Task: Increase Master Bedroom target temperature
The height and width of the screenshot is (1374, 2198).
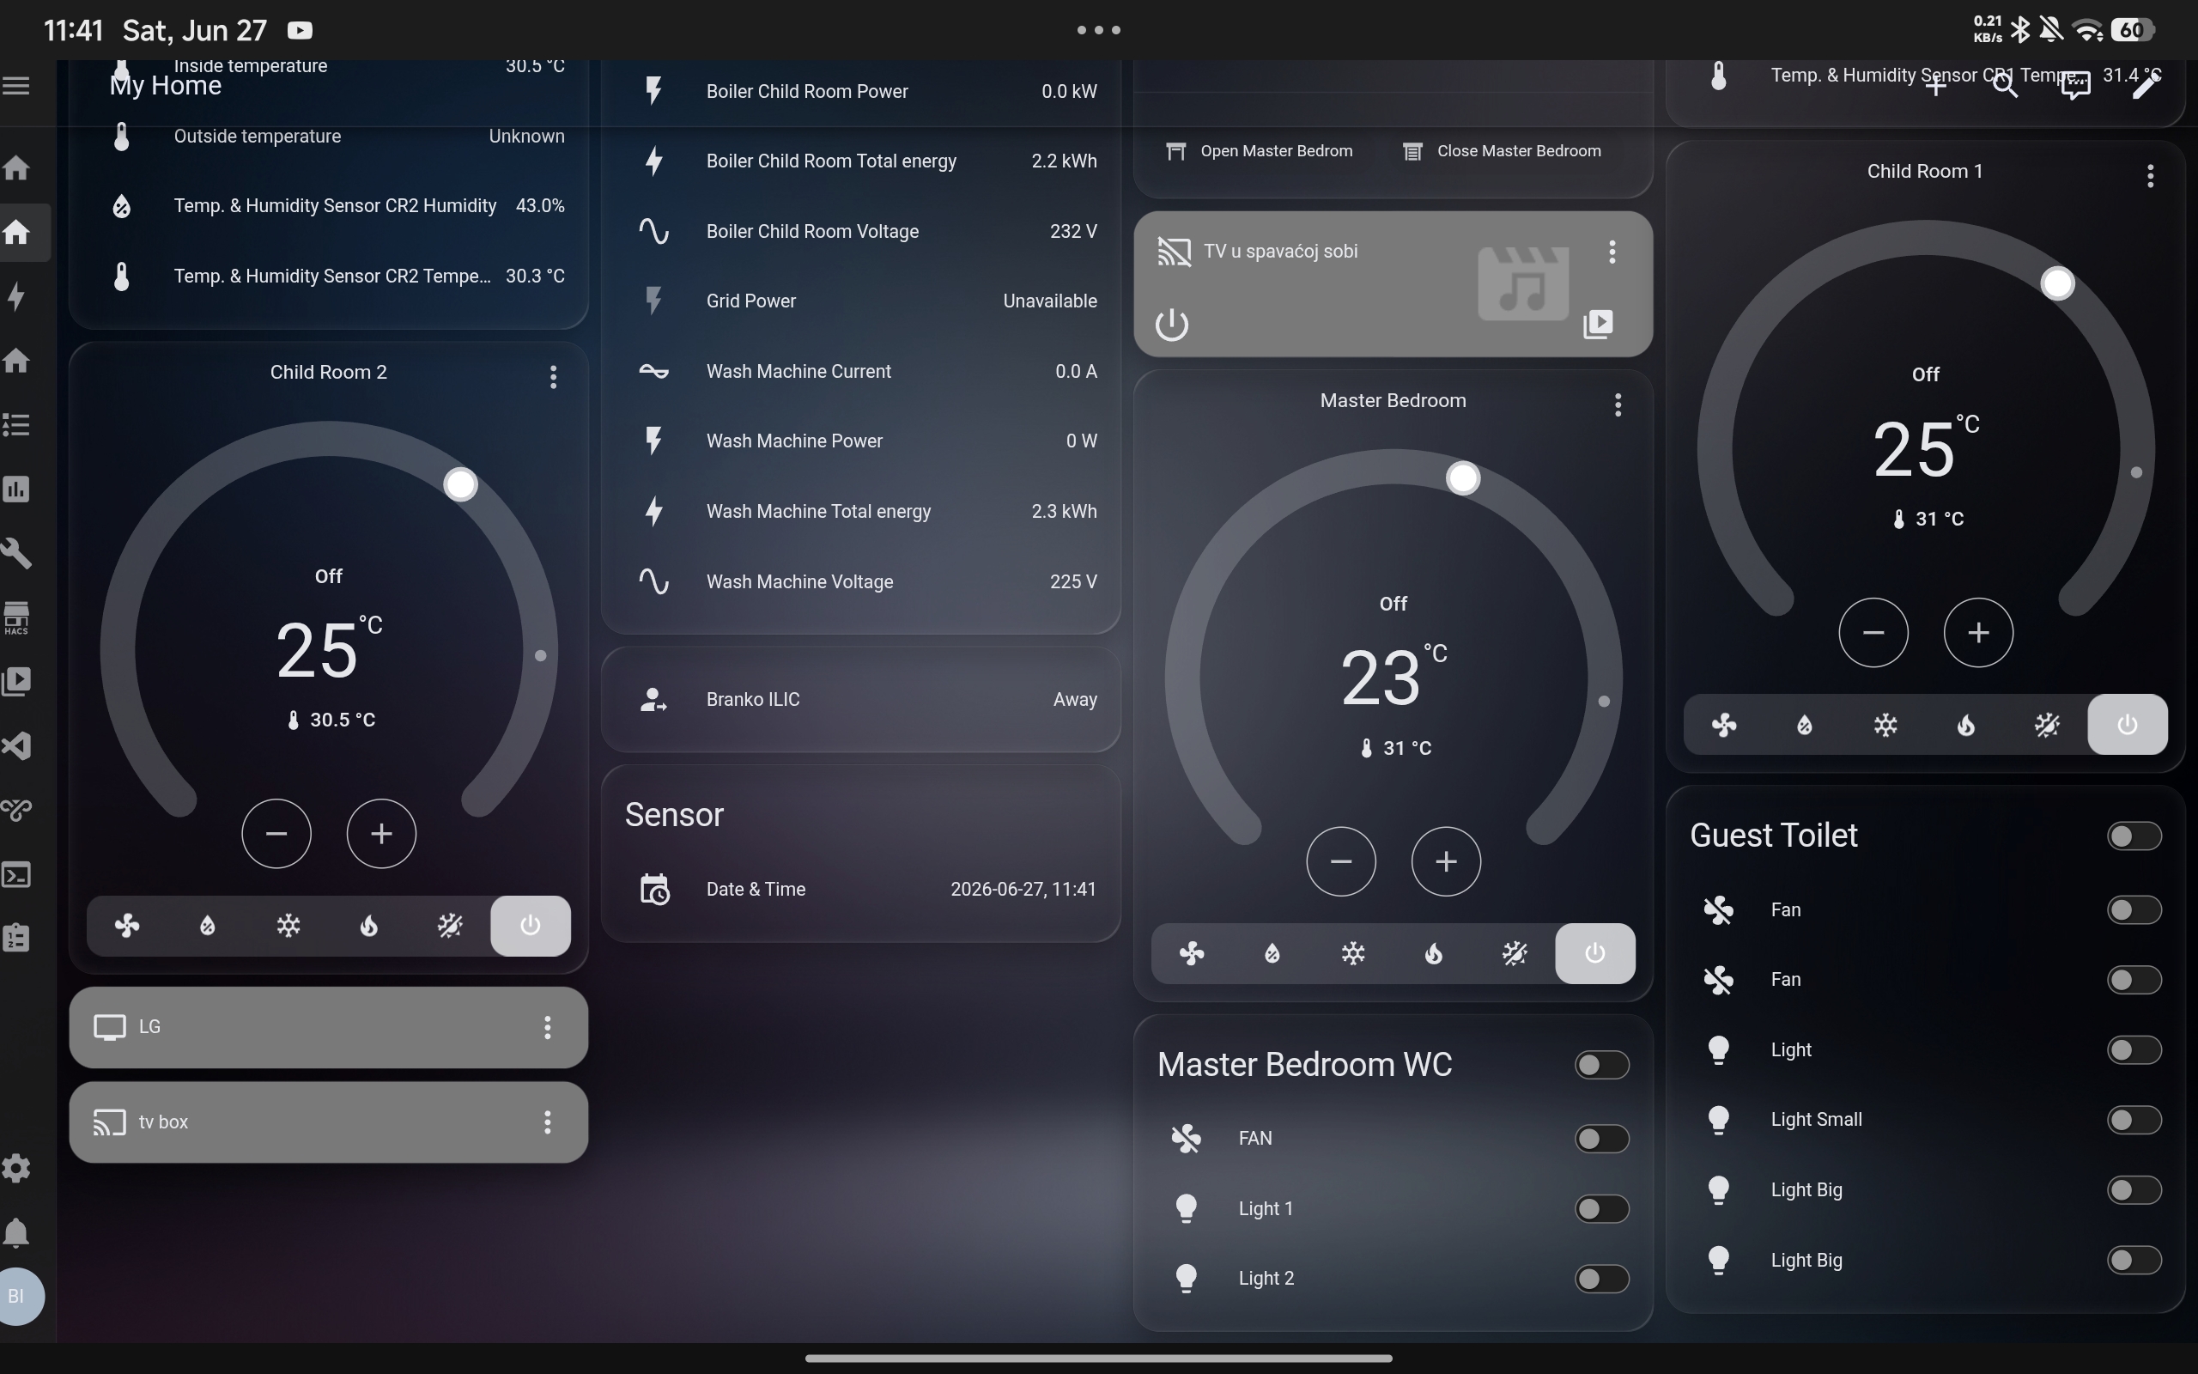Action: coord(1446,861)
